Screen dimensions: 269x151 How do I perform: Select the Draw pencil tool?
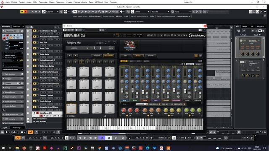click(82, 12)
